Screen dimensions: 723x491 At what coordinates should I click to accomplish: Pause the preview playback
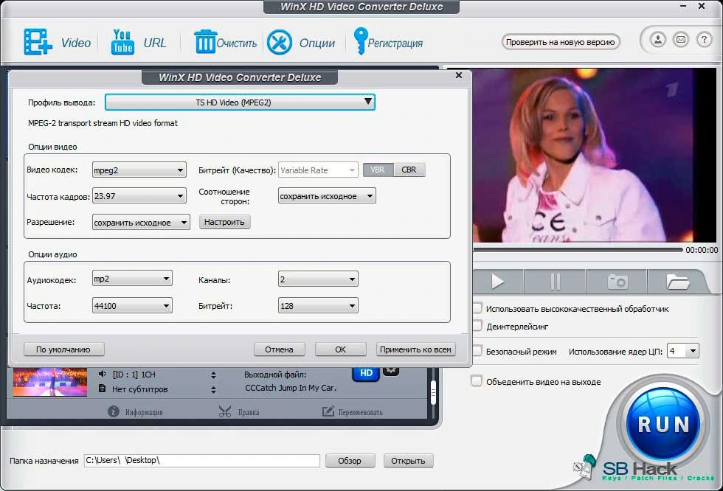tap(555, 281)
